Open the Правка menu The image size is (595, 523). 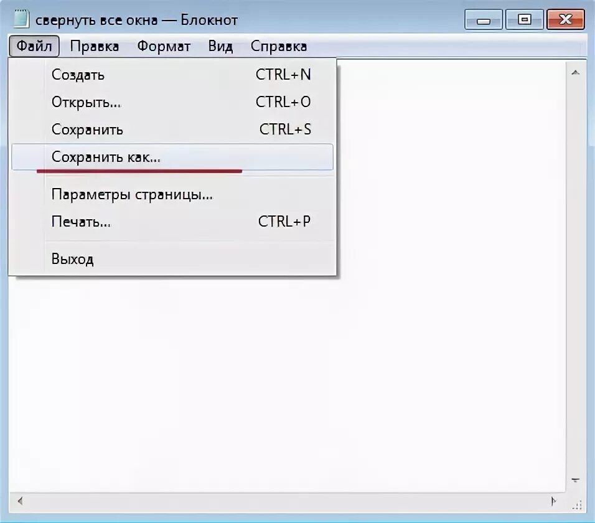tap(95, 46)
